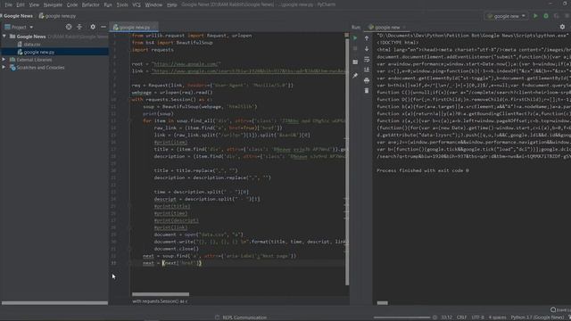Open the File menu

(x=8, y=4)
